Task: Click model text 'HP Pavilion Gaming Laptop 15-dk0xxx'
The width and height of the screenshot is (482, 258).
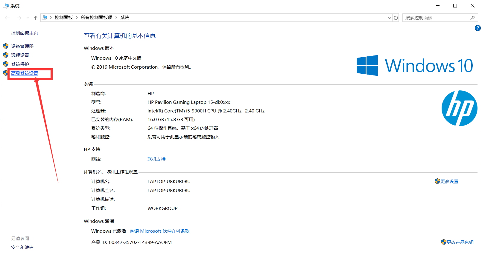Action: [x=189, y=102]
